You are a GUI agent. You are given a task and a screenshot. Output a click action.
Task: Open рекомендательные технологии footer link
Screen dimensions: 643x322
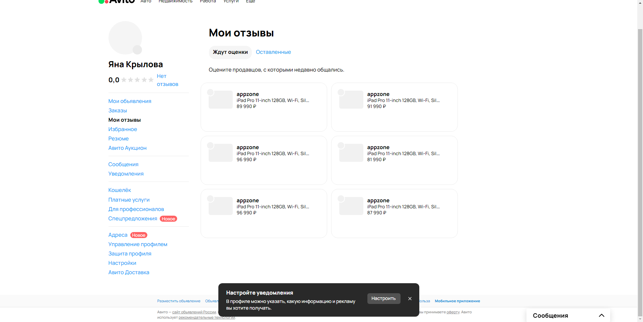(x=207, y=318)
